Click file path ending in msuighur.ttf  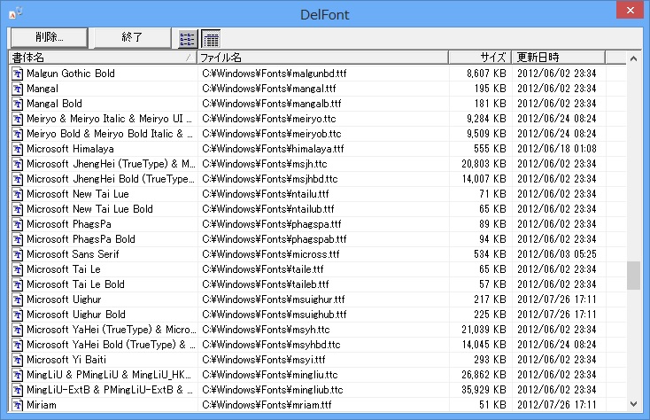coord(274,299)
